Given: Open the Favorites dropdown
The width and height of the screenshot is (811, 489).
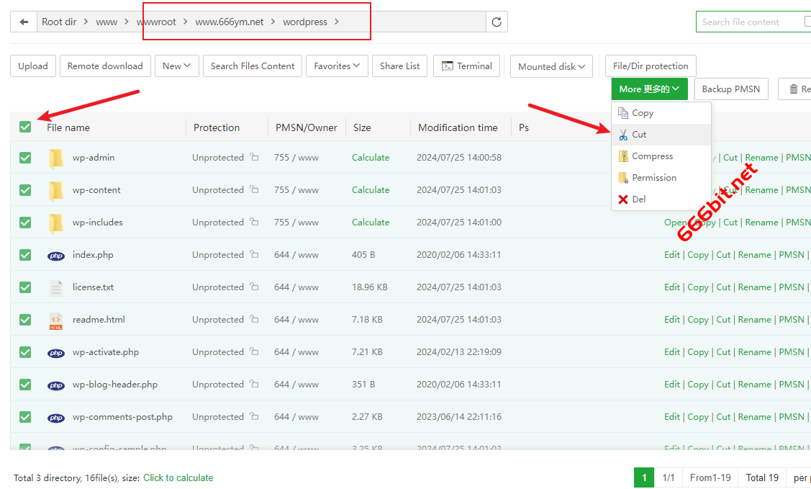Looking at the screenshot, I should 337,66.
